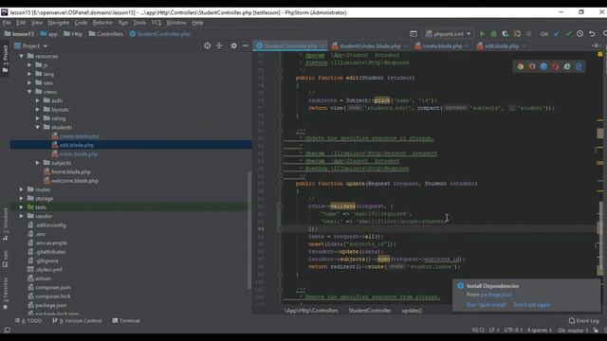Commit changes with green checkmark icon
The image size is (607, 341).
tap(568, 34)
